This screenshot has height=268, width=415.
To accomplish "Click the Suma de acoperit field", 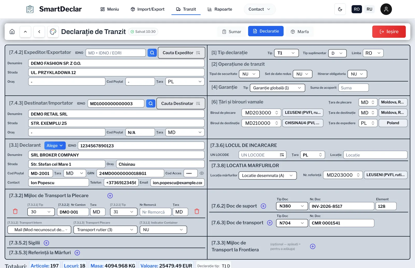I will (354, 88).
